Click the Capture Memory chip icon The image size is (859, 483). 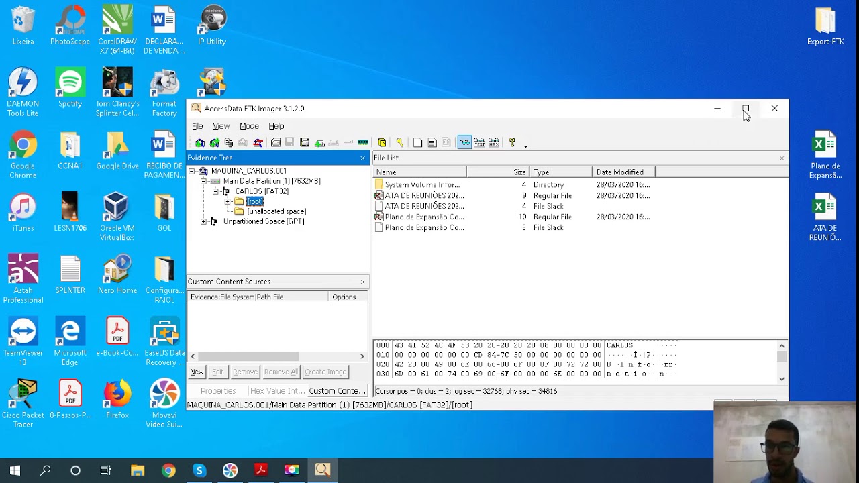coord(363,142)
